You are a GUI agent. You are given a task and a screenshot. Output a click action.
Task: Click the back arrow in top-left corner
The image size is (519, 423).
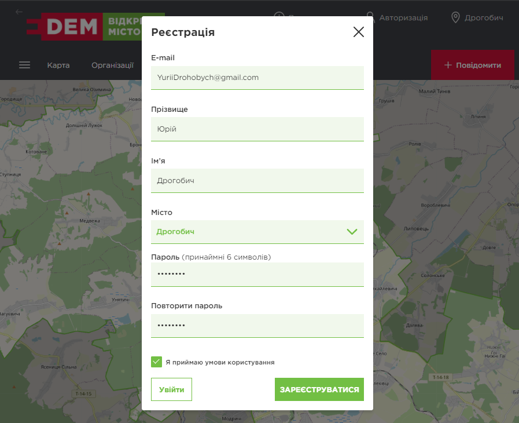[19, 12]
